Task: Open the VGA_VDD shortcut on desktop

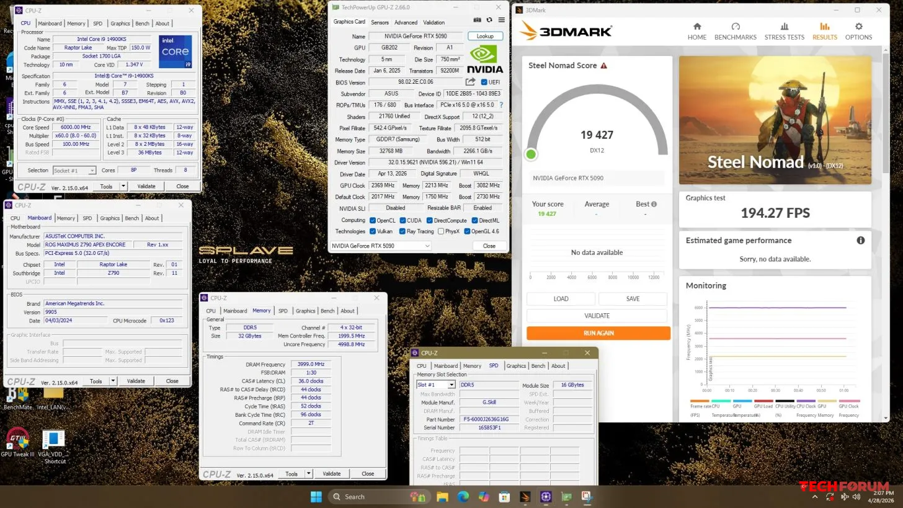Action: [53, 445]
